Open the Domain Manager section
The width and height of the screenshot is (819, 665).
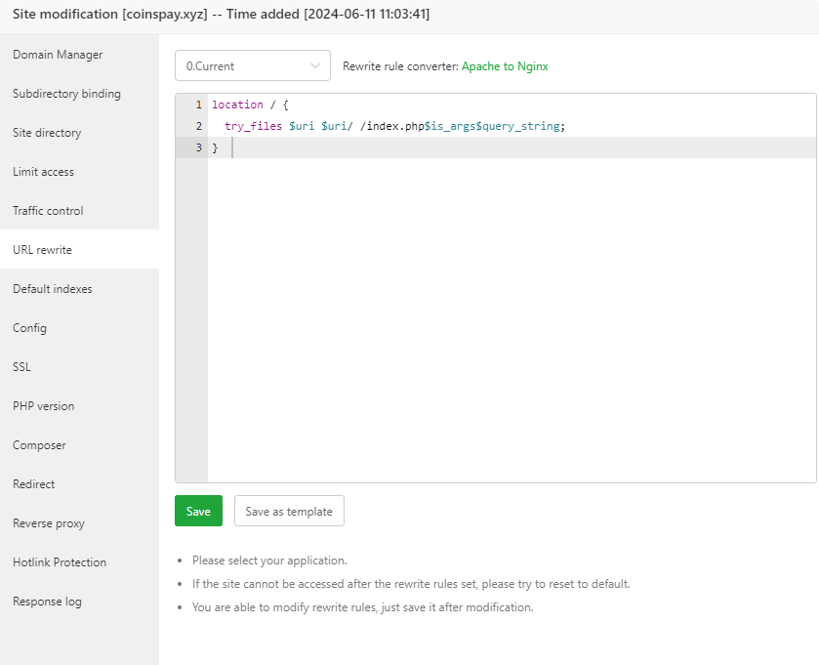pyautogui.click(x=58, y=55)
